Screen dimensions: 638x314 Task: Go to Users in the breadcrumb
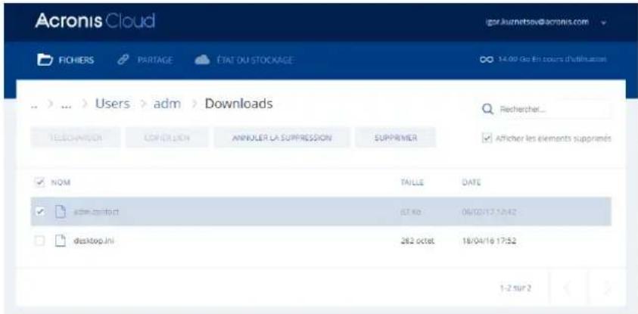pos(113,104)
